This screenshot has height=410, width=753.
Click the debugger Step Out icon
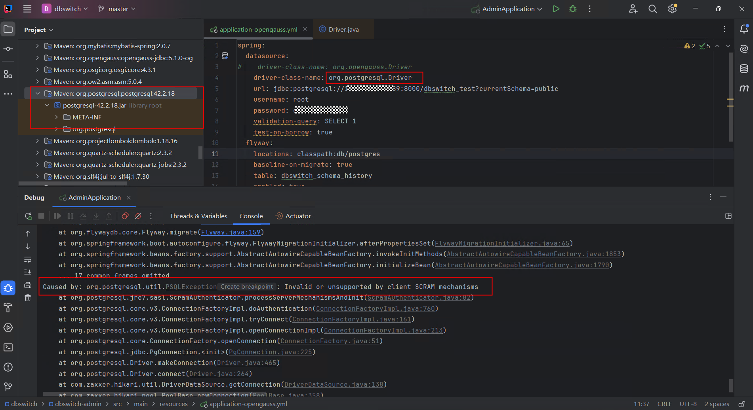click(x=109, y=216)
